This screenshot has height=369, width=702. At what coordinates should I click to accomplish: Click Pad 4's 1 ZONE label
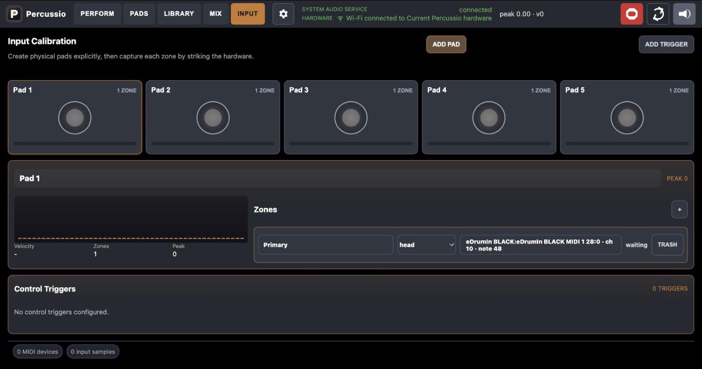[x=541, y=90]
